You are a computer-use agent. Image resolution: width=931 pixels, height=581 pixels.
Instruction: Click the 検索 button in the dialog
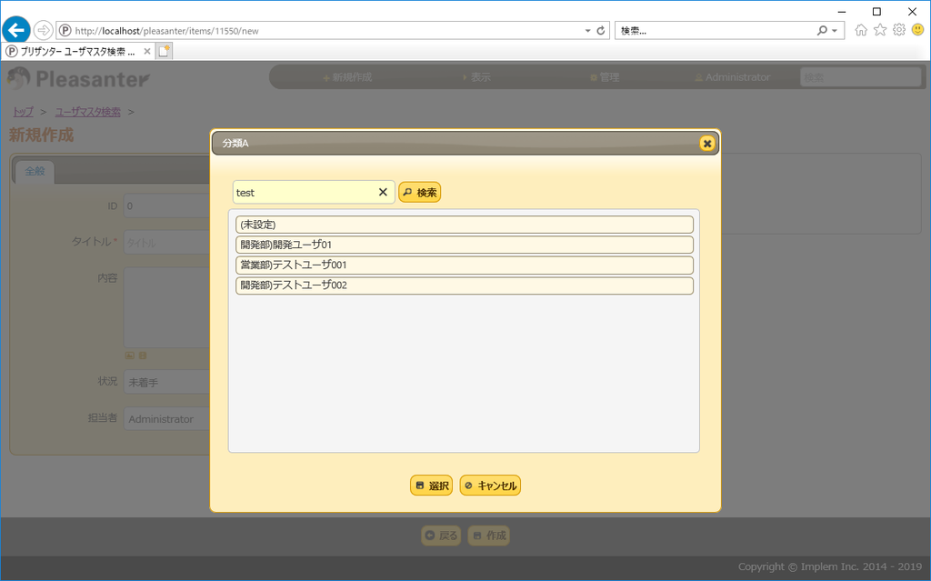(x=420, y=193)
